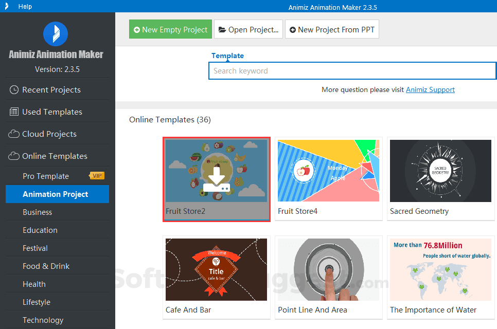Image resolution: width=497 pixels, height=329 pixels.
Task: Click the Recent Projects clock icon
Action: (14, 90)
